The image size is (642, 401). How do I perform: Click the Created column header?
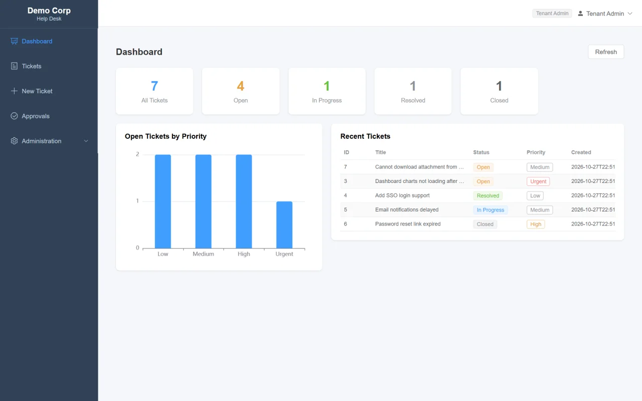pyautogui.click(x=581, y=152)
